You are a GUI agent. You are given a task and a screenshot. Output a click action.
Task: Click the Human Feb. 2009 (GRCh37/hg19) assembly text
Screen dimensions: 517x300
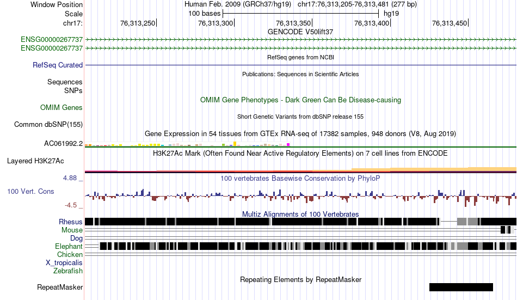pos(237,4)
